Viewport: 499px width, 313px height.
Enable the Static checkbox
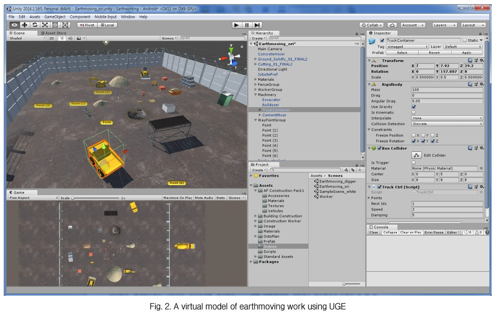pos(465,40)
